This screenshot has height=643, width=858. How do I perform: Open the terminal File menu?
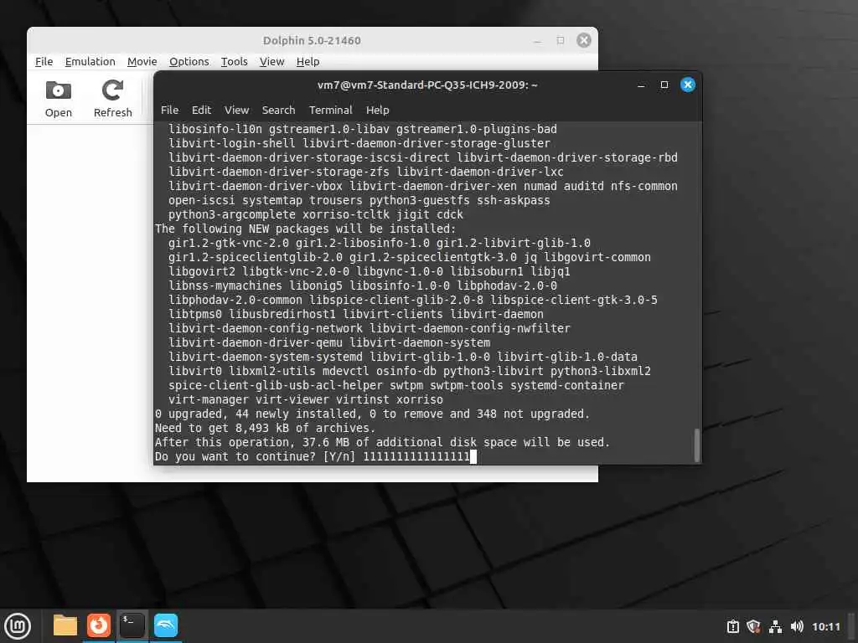click(x=169, y=110)
